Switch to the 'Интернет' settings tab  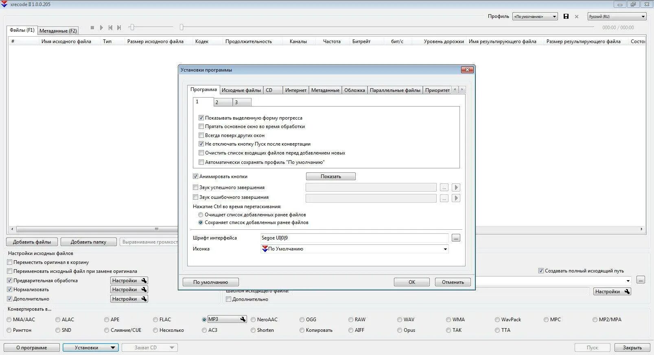click(x=296, y=90)
